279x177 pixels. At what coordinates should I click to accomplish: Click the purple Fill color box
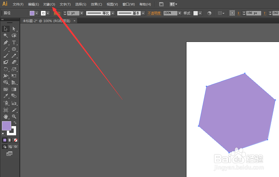[6, 126]
